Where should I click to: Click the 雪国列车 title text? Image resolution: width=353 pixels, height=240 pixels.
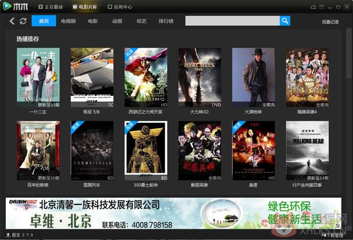tap(92, 185)
